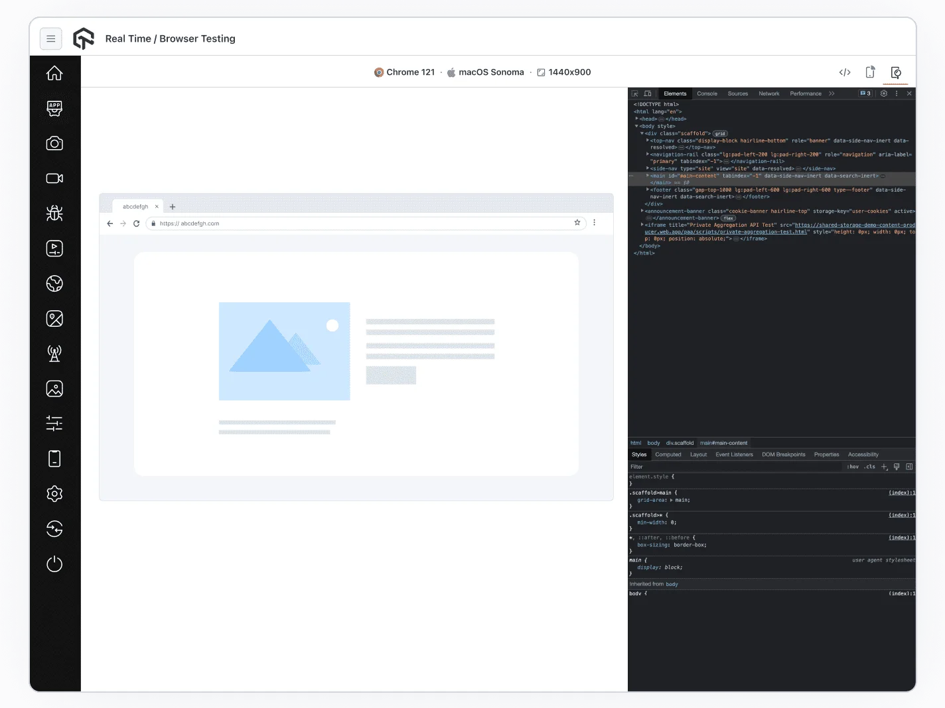Open the network throttling antenna tool

click(x=54, y=353)
